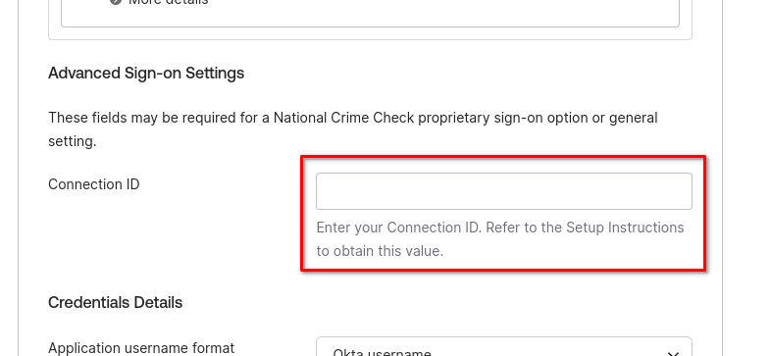Select the Okta username value text
The image size is (771, 356).
coord(382,352)
